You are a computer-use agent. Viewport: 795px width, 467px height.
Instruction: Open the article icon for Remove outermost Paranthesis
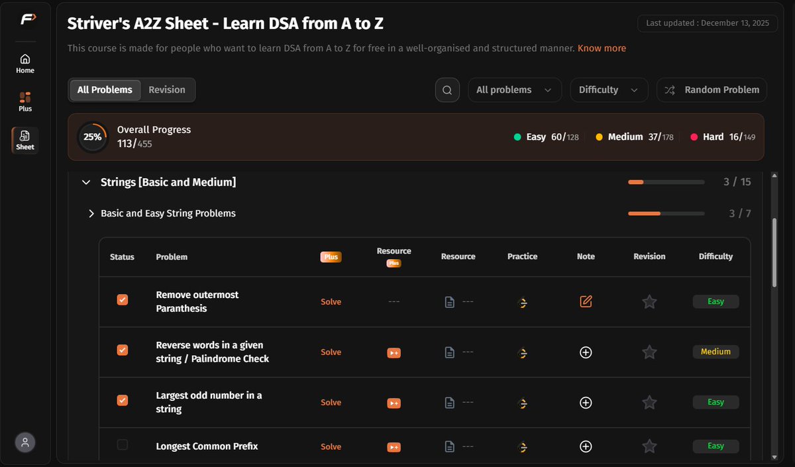click(449, 301)
